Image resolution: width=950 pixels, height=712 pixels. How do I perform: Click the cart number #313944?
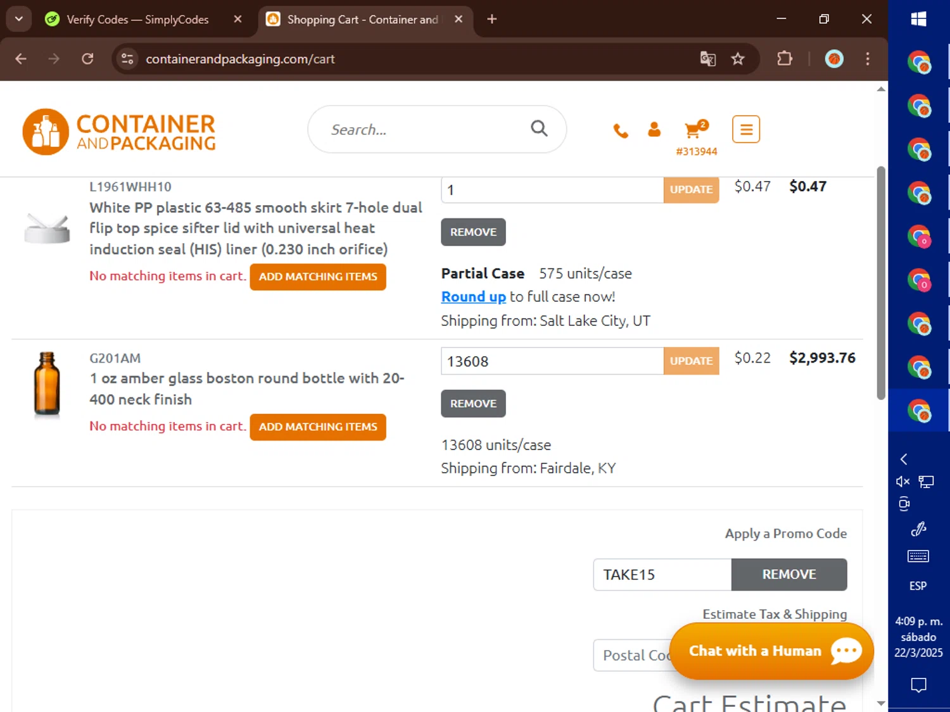[697, 151]
